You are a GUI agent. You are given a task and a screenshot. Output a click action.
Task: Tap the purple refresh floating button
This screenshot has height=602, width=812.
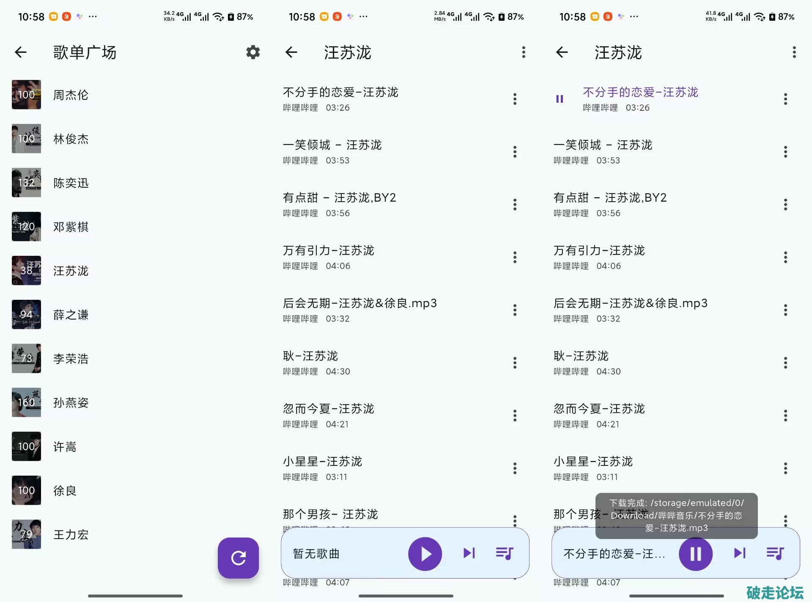tap(238, 558)
